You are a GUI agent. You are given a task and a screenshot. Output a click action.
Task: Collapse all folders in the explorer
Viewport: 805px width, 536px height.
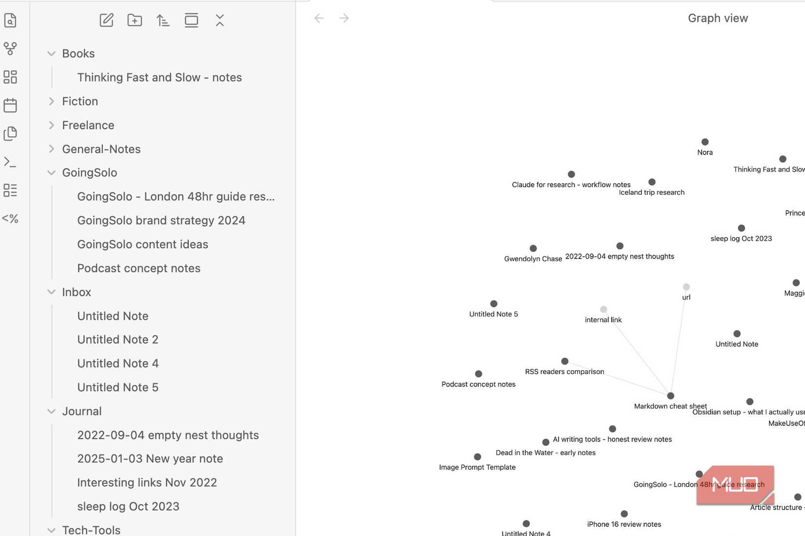(220, 20)
